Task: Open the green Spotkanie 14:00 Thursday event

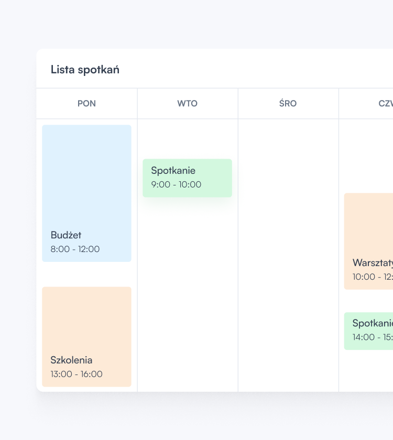Action: [368, 331]
